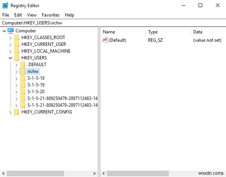The width and height of the screenshot is (226, 177).
Task: Close the Registry Editor window
Action: pos(218,6)
